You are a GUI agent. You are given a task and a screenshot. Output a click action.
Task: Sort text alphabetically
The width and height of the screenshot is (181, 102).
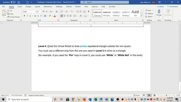[84, 12]
